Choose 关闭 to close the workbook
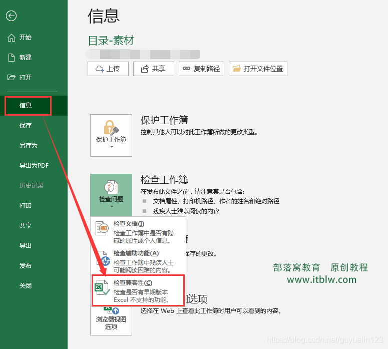This screenshot has height=349, width=388. point(25,285)
